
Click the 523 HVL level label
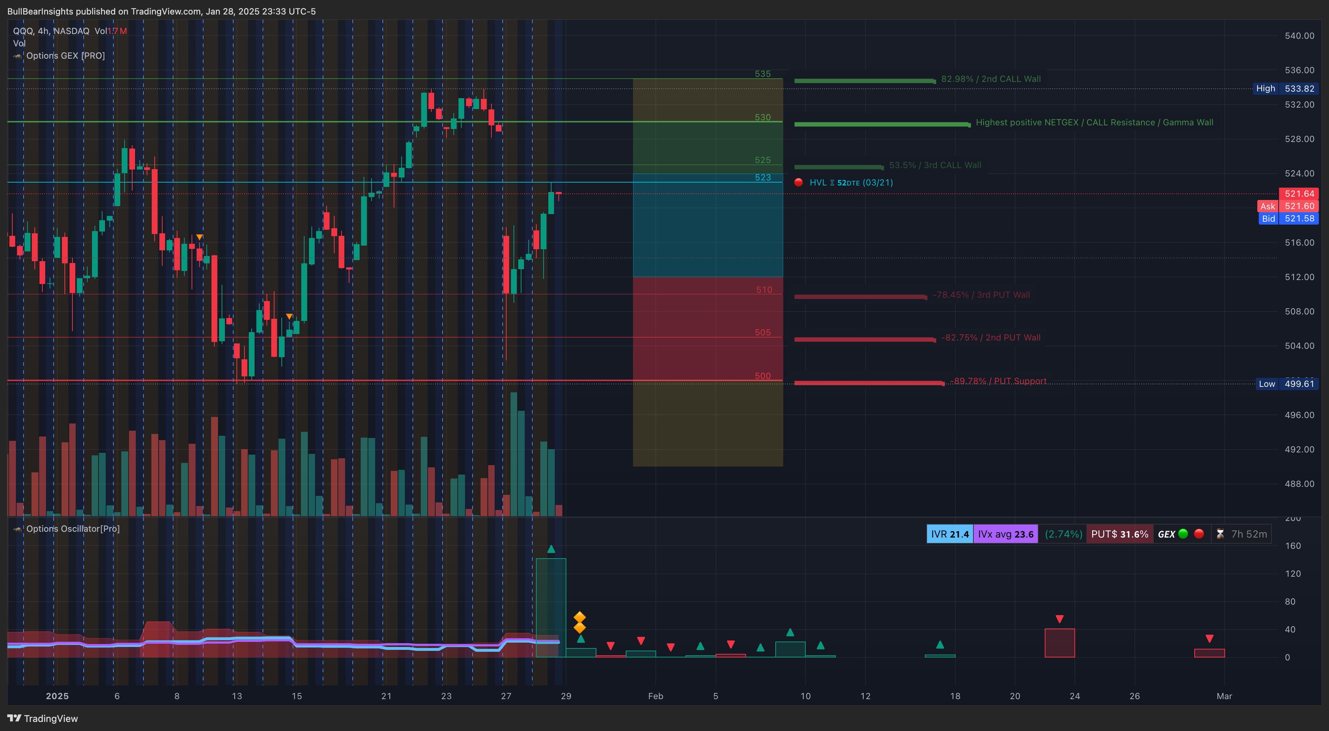(763, 177)
